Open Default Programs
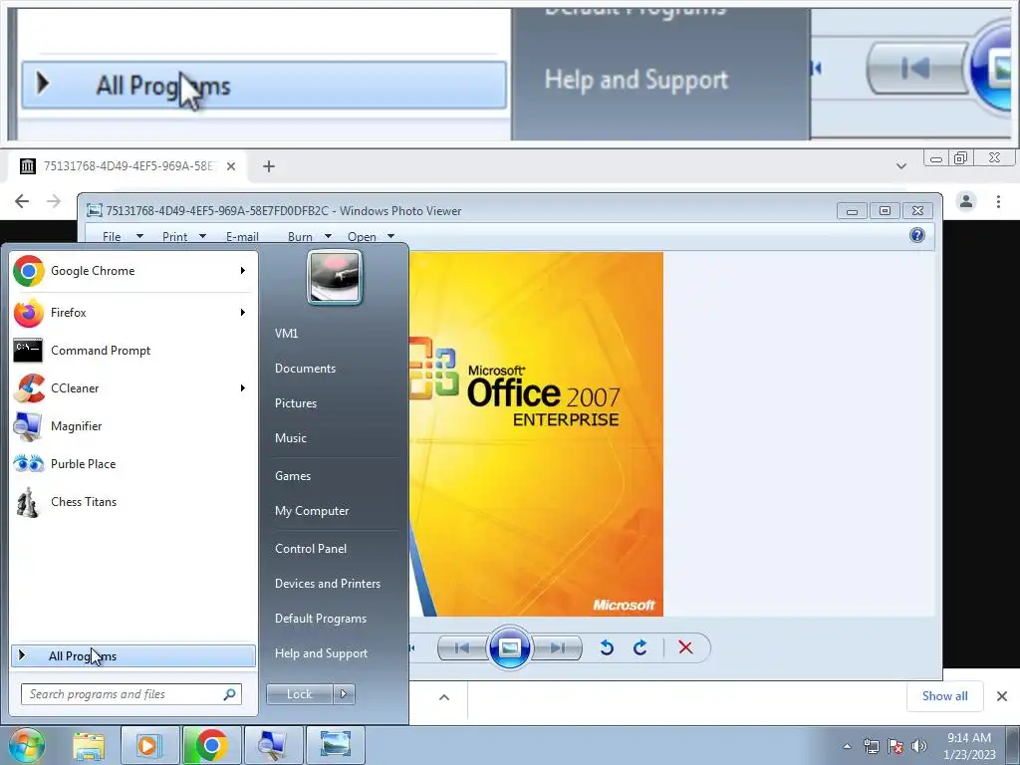 (320, 619)
